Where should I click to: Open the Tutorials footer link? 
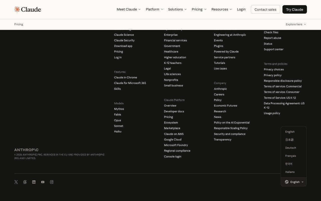[x=219, y=63]
